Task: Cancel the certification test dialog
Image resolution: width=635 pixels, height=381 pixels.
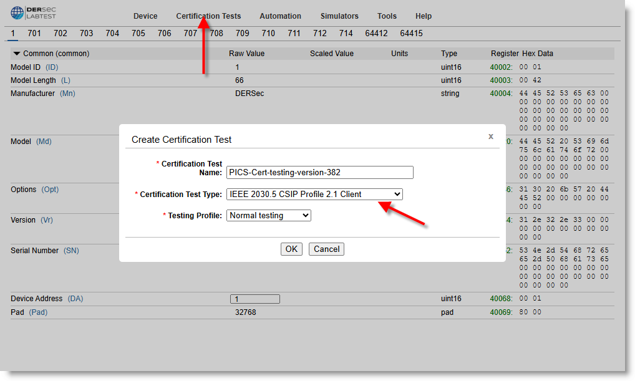Action: tap(326, 249)
